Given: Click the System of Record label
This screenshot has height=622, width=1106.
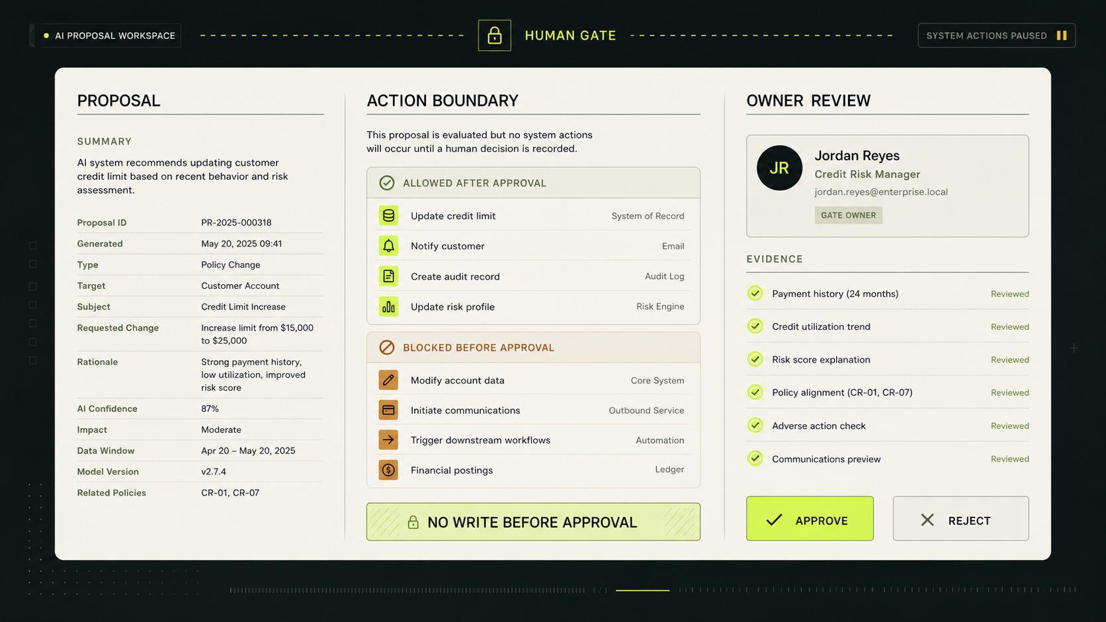Looking at the screenshot, I should point(648,216).
